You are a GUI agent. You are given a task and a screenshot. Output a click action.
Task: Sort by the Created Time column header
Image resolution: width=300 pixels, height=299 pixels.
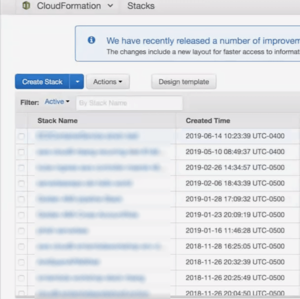[208, 120]
